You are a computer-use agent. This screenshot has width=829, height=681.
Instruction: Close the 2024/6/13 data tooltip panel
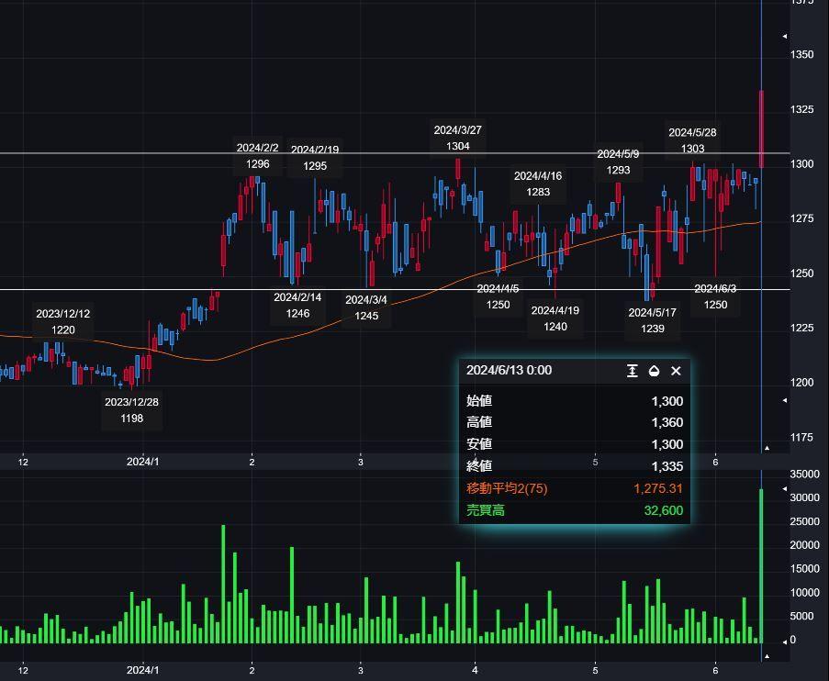pyautogui.click(x=676, y=371)
